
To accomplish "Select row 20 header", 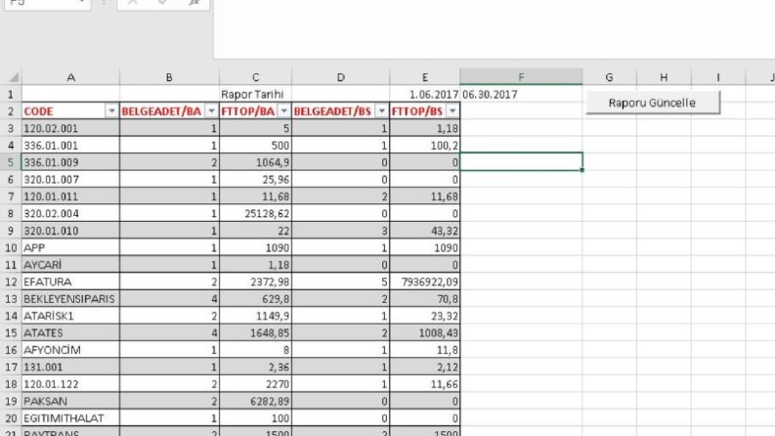I will 11,418.
